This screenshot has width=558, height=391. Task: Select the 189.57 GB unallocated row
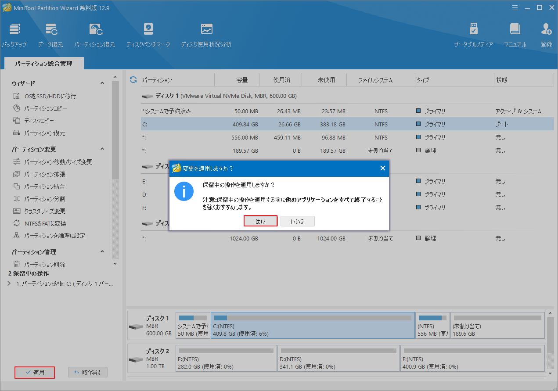pyautogui.click(x=347, y=151)
